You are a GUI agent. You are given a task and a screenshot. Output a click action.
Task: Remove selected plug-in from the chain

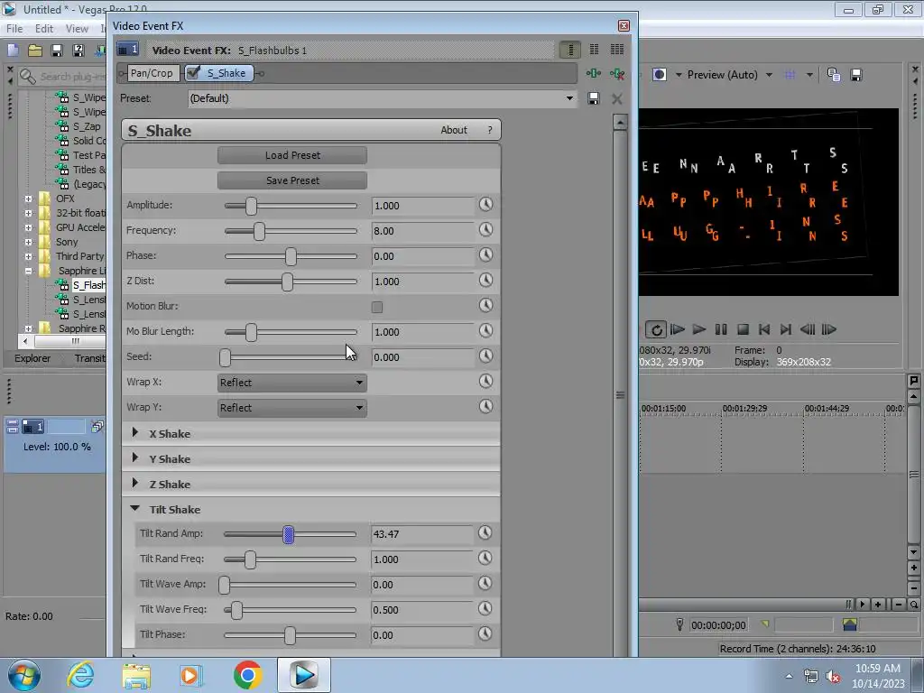pos(617,74)
